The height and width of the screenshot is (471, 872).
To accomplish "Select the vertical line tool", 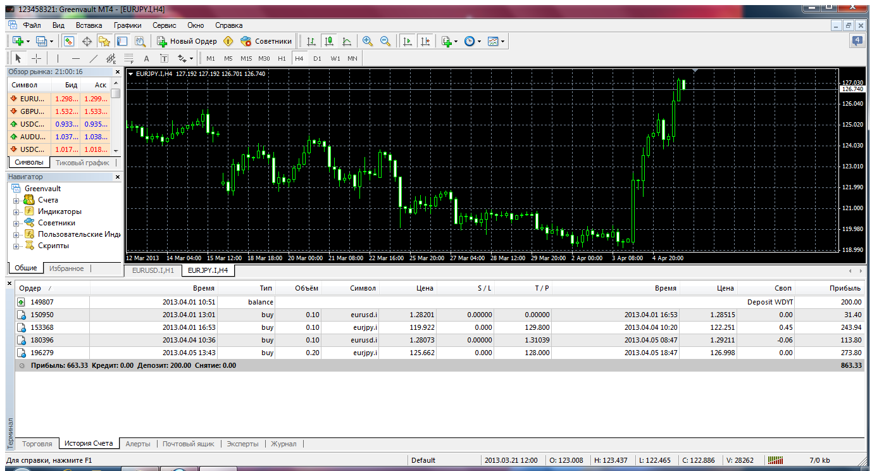I will (x=58, y=58).
